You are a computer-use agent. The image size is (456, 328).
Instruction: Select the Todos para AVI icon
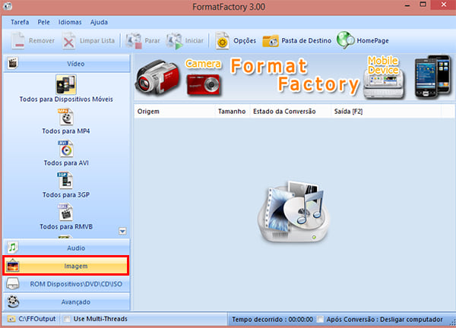(65, 149)
